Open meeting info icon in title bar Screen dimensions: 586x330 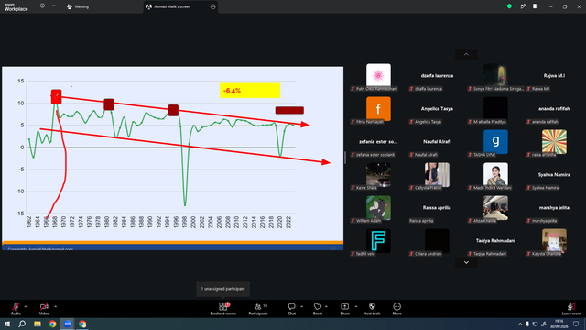point(43,6)
